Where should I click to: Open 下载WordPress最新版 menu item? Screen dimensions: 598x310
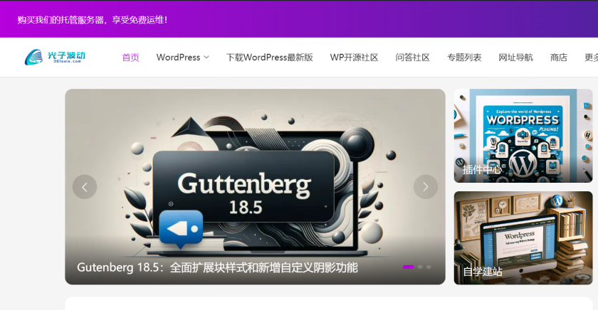pyautogui.click(x=270, y=58)
